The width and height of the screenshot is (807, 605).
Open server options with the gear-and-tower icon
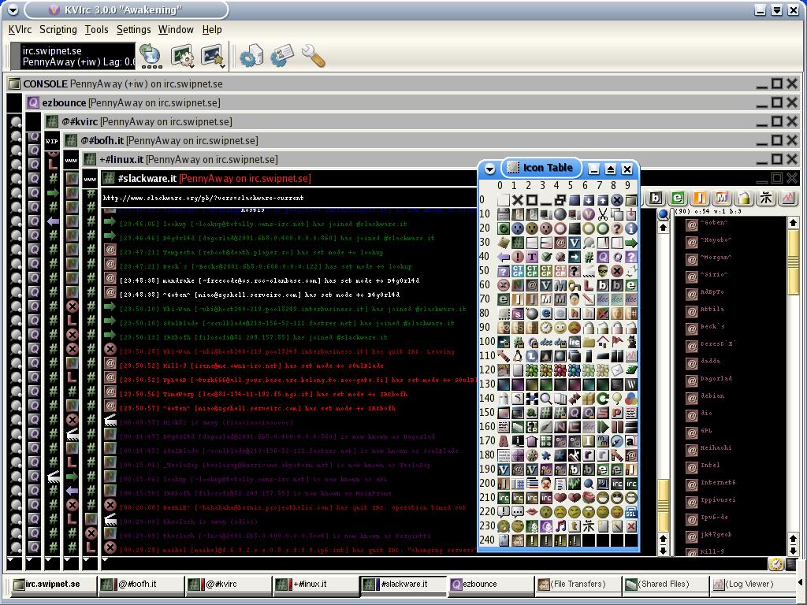coord(251,56)
